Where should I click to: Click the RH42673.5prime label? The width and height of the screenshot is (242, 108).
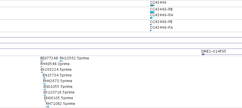pos(57,81)
